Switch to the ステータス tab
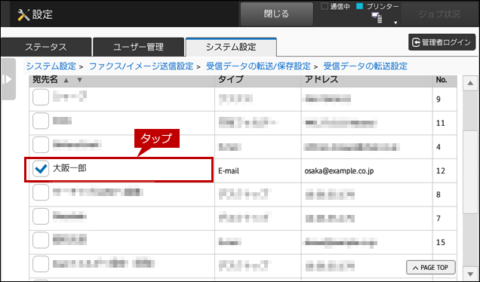 tap(46, 47)
